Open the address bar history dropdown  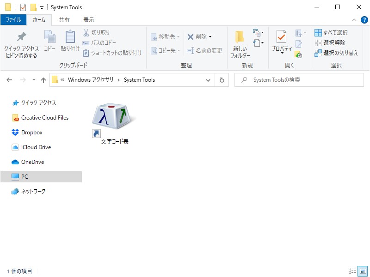point(208,79)
